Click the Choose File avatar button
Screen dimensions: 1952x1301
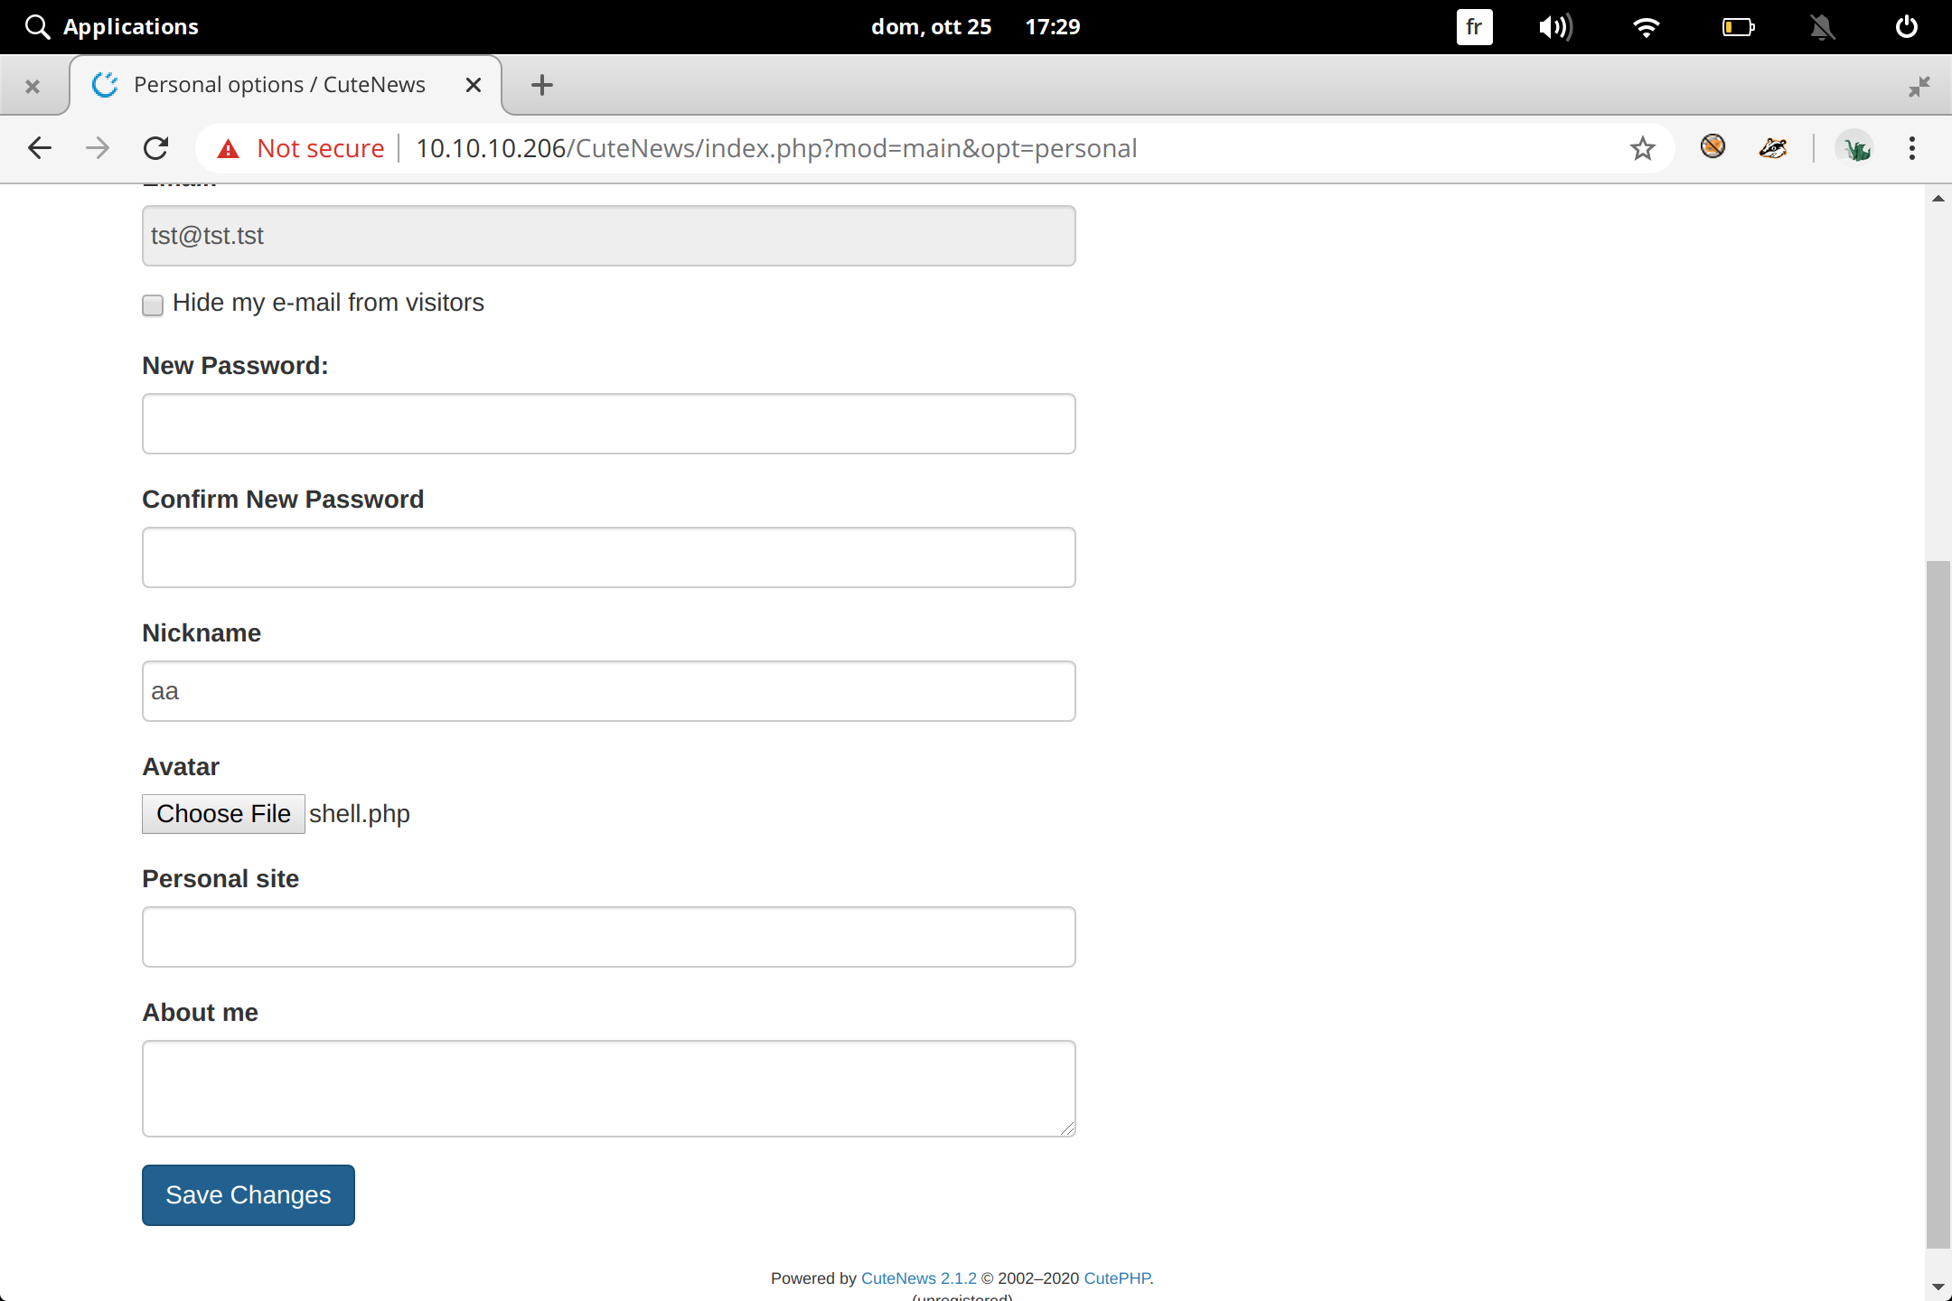click(223, 813)
